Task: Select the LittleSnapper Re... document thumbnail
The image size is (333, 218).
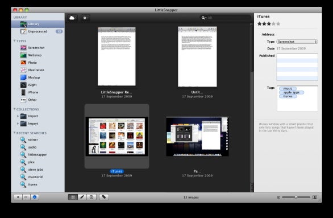Action: (x=116, y=56)
